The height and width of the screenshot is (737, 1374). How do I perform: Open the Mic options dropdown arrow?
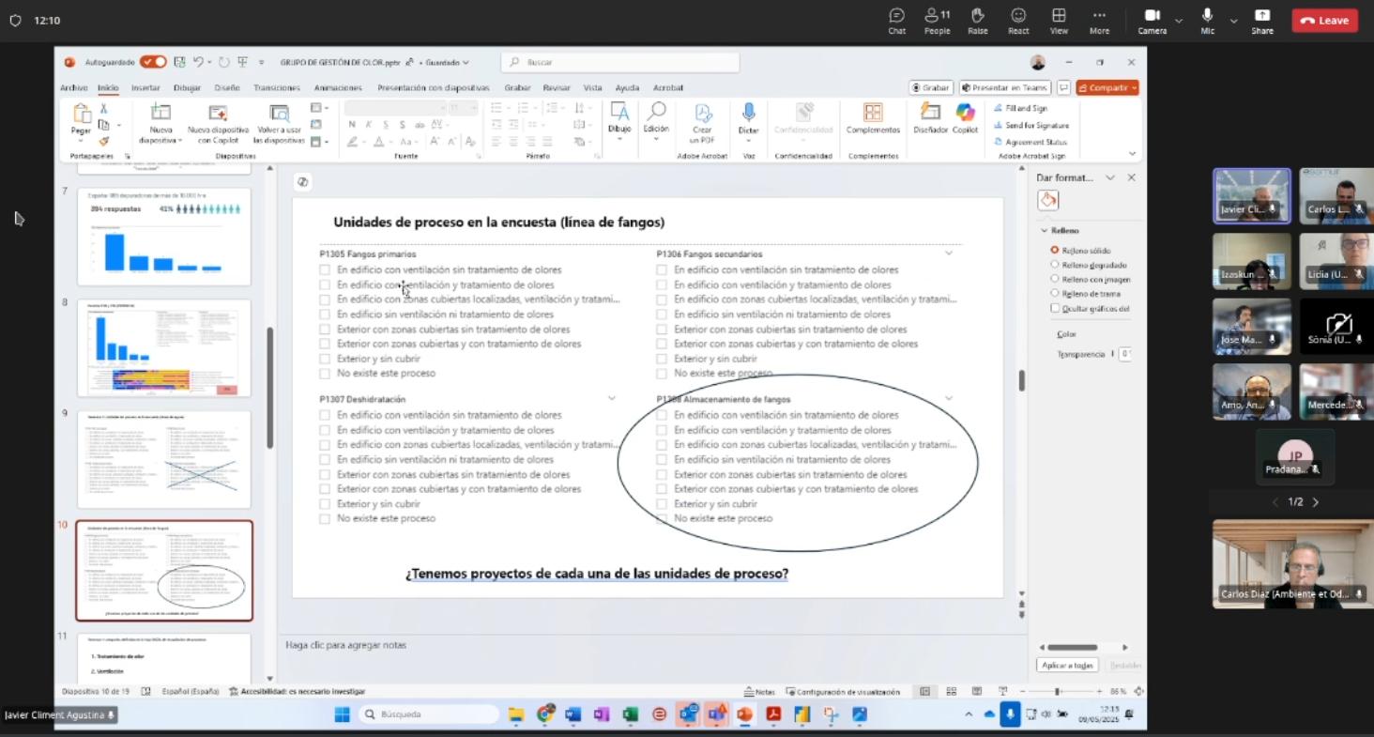(1233, 20)
